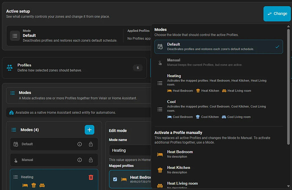Screen dimensions: 292x190
Task: Click the lock icon on Manual mode row
Action: [91, 160]
